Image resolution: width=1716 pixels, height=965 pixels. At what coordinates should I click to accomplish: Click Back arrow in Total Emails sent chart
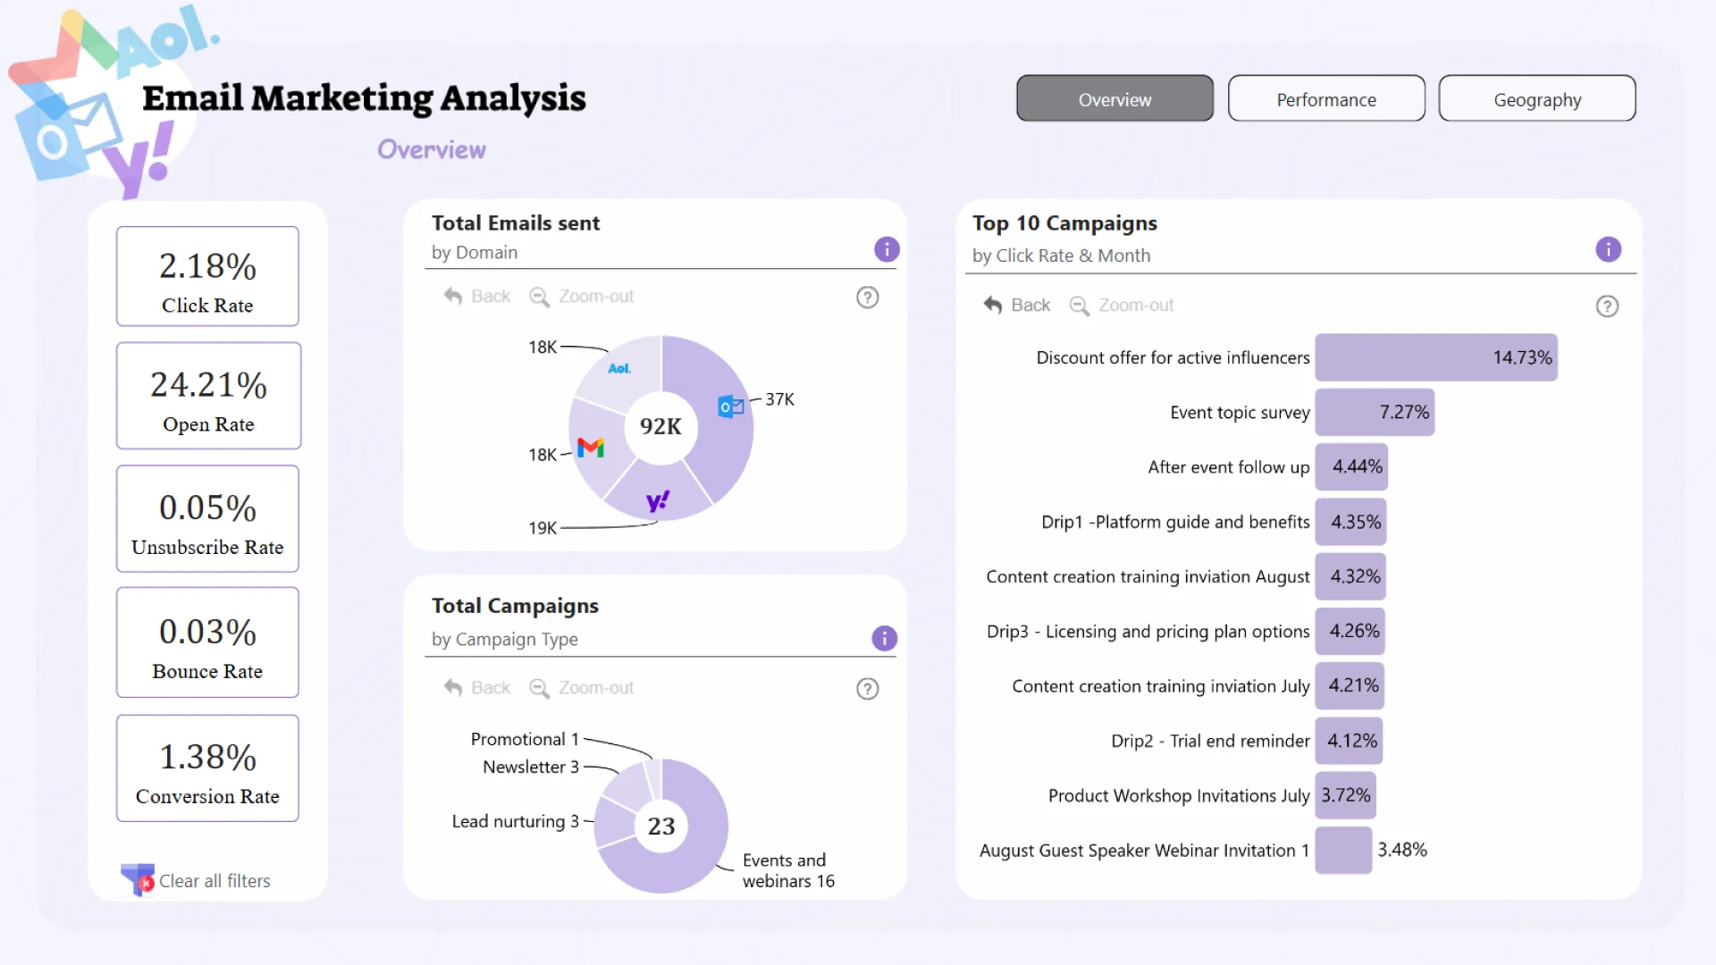click(x=453, y=296)
